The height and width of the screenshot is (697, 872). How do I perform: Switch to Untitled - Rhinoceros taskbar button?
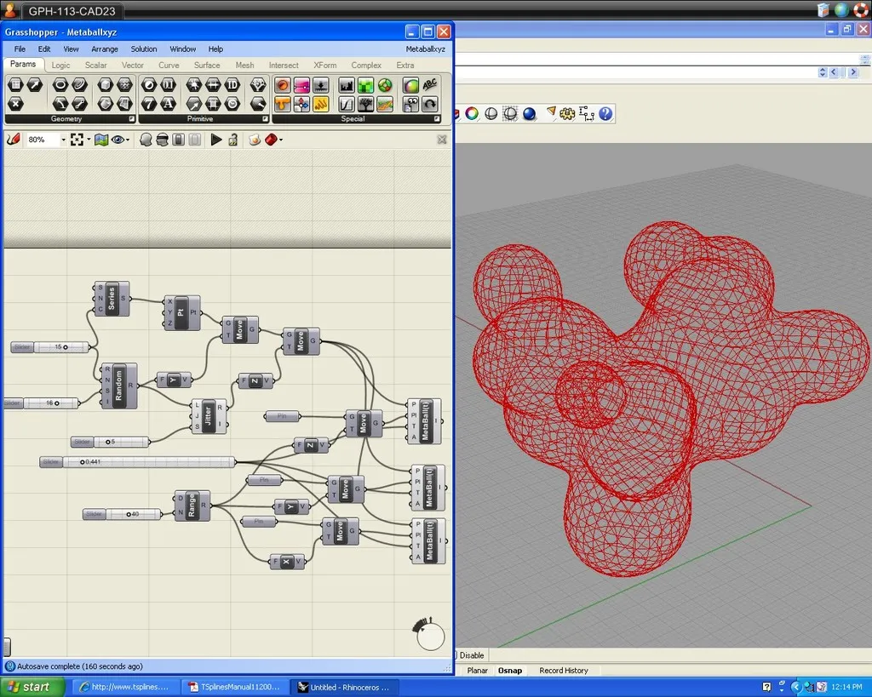point(344,687)
